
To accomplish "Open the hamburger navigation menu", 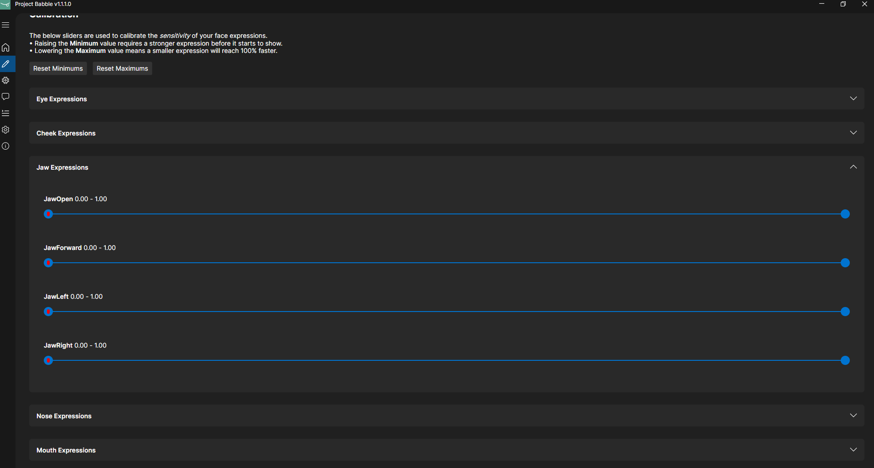I will coord(5,25).
